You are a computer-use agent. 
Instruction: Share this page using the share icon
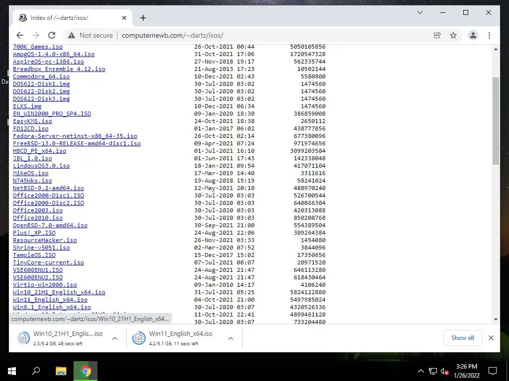(437, 35)
